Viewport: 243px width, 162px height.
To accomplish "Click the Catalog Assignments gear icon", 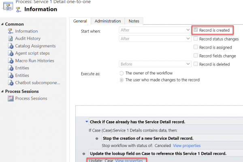I will tap(11, 46).
